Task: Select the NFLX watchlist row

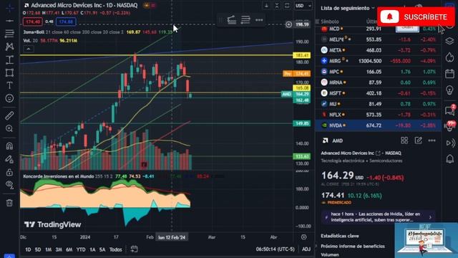Action: coord(379,115)
